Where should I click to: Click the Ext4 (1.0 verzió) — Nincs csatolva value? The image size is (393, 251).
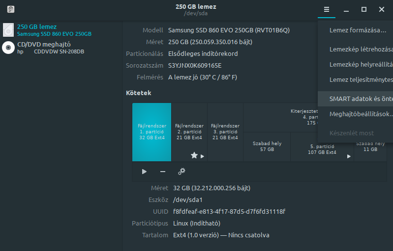(221, 235)
